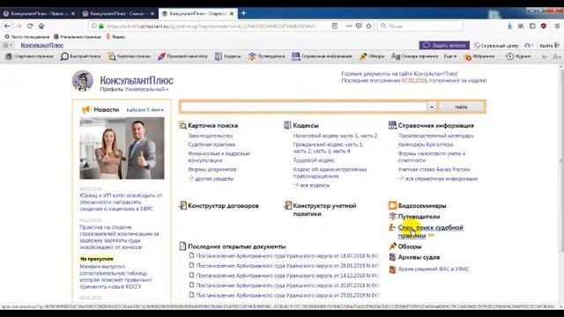Open the hamburger menu beside the КонсультантПлюс logo
This screenshot has height=317, width=564.
[x=6, y=45]
